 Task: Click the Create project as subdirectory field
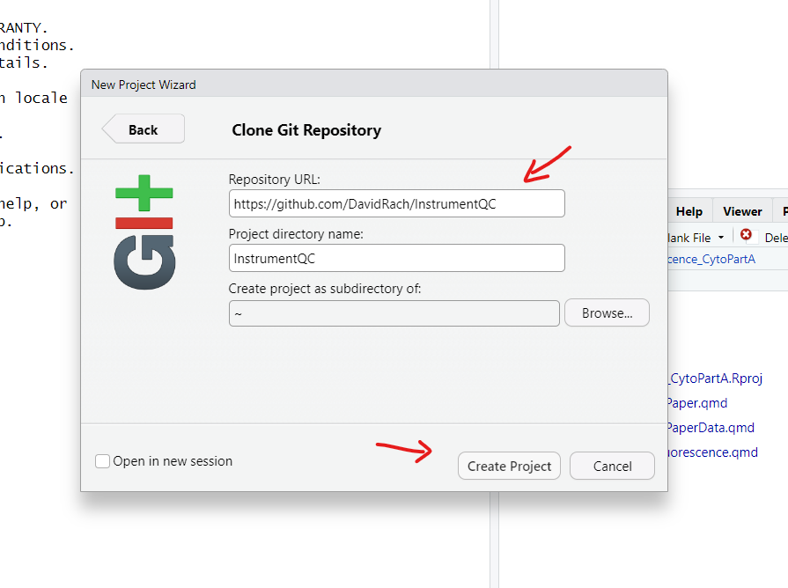394,313
